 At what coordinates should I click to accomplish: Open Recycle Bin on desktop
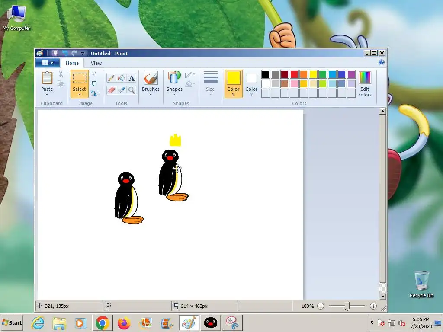(x=421, y=284)
